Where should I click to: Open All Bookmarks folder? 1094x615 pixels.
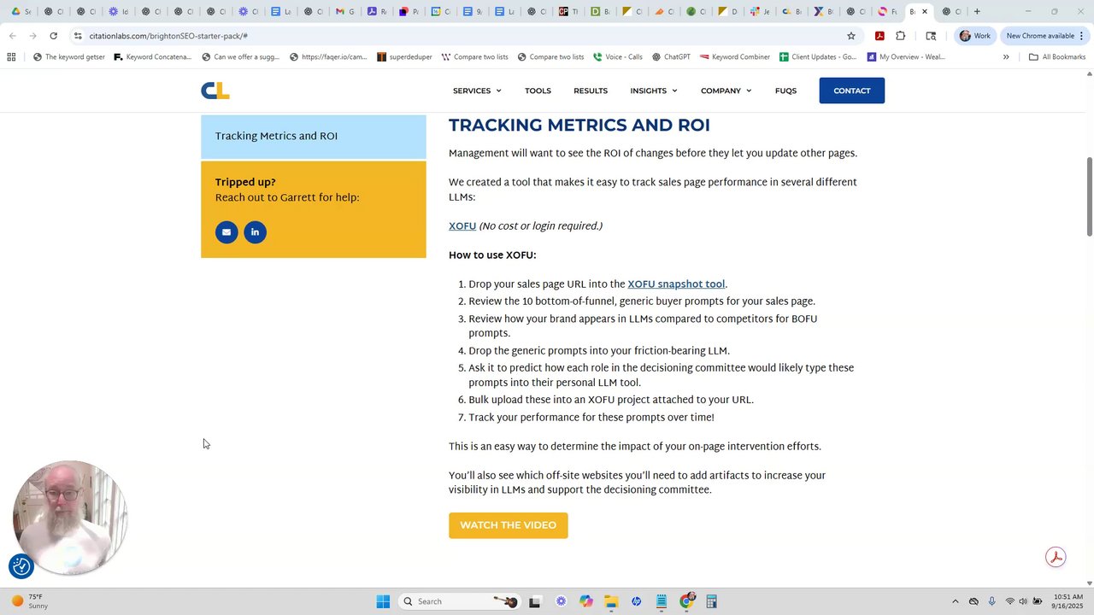coord(1057,57)
